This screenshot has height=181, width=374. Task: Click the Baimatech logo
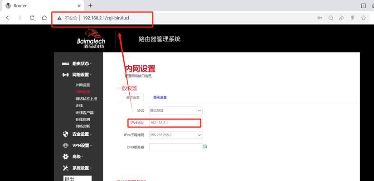click(x=91, y=38)
